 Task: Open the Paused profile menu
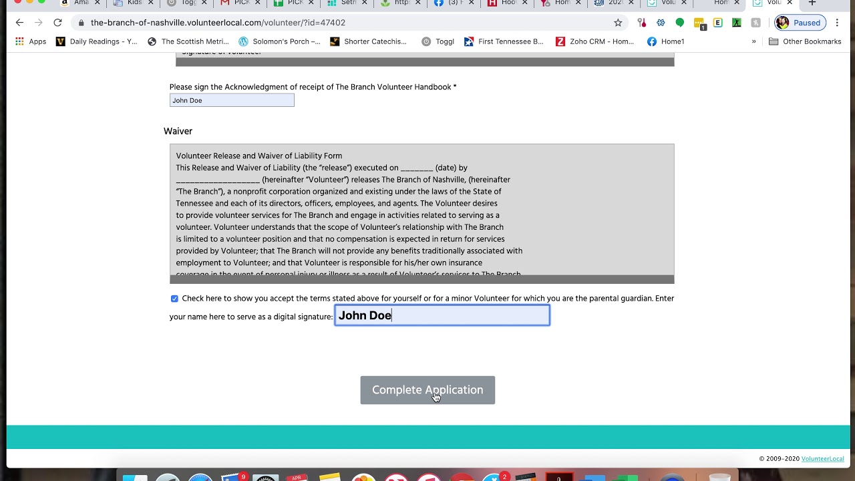click(800, 23)
